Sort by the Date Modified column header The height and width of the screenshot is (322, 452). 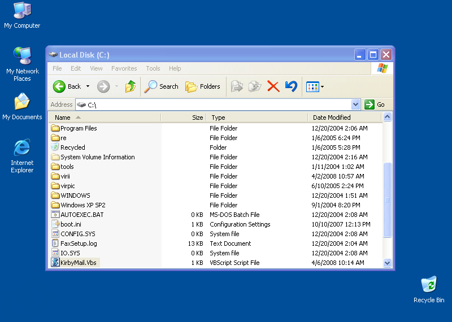(x=345, y=118)
